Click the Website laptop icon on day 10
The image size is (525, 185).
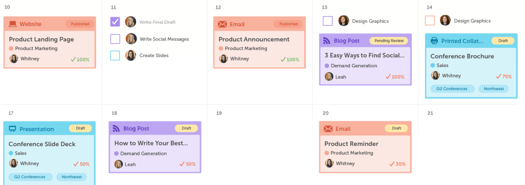[x=13, y=24]
